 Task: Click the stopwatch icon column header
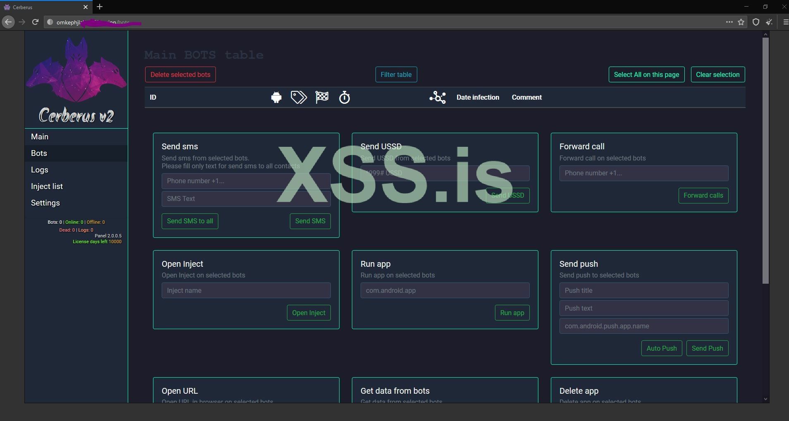(344, 98)
